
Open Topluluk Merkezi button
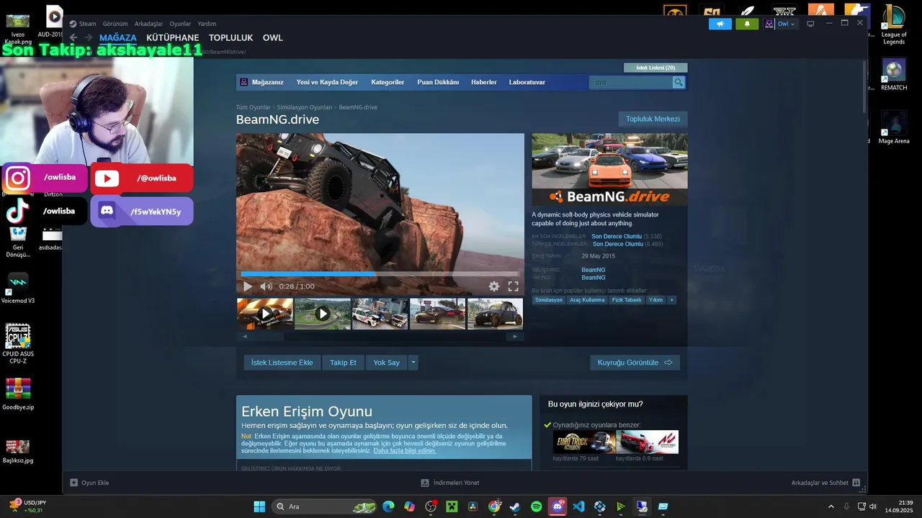(653, 119)
